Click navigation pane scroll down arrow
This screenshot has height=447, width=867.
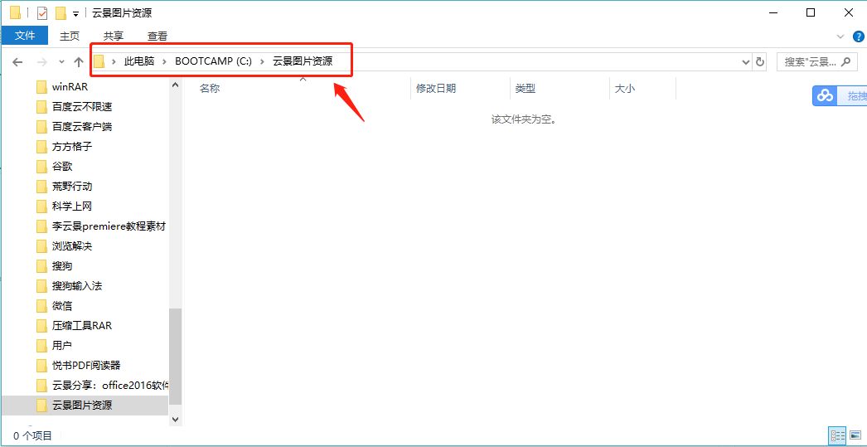point(175,419)
